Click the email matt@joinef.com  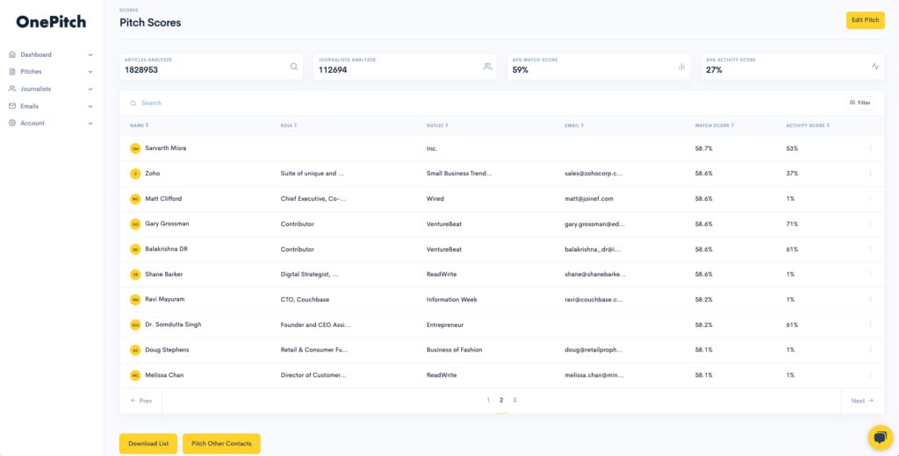(589, 199)
